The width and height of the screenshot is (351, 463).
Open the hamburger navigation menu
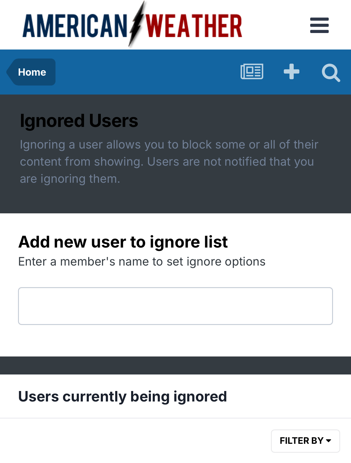319,25
